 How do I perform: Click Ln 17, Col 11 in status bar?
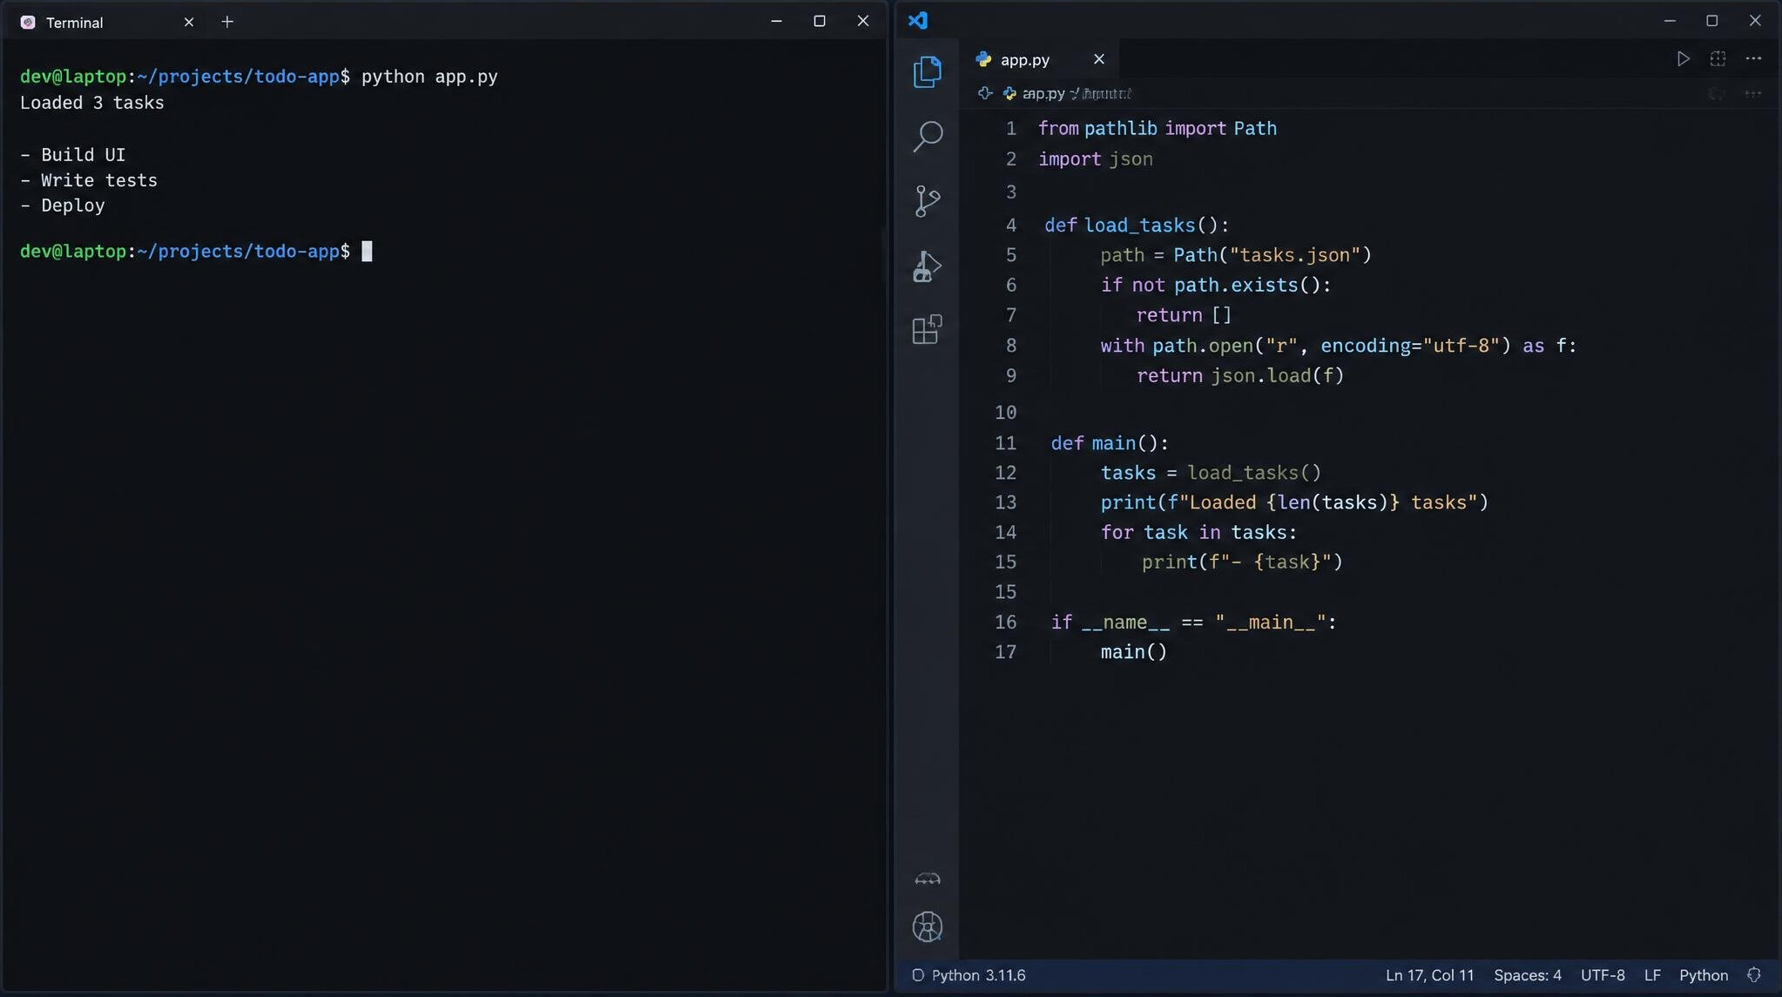pos(1429,975)
